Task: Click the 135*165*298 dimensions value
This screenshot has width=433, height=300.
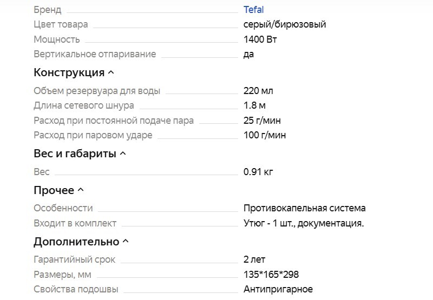Action: click(271, 275)
